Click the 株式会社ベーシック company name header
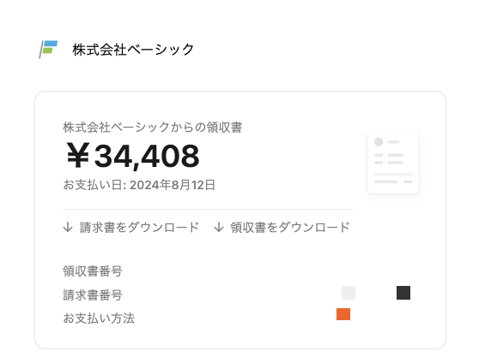Screen dimensions: 479x363 pyautogui.click(x=133, y=50)
